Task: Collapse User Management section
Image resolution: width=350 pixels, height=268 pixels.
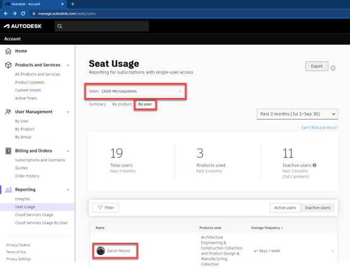Action: tap(68, 112)
